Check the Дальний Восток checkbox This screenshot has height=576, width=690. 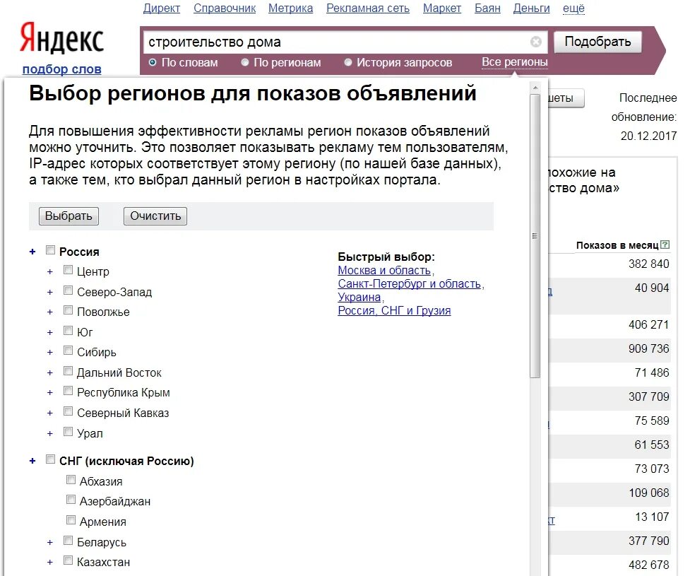68,371
